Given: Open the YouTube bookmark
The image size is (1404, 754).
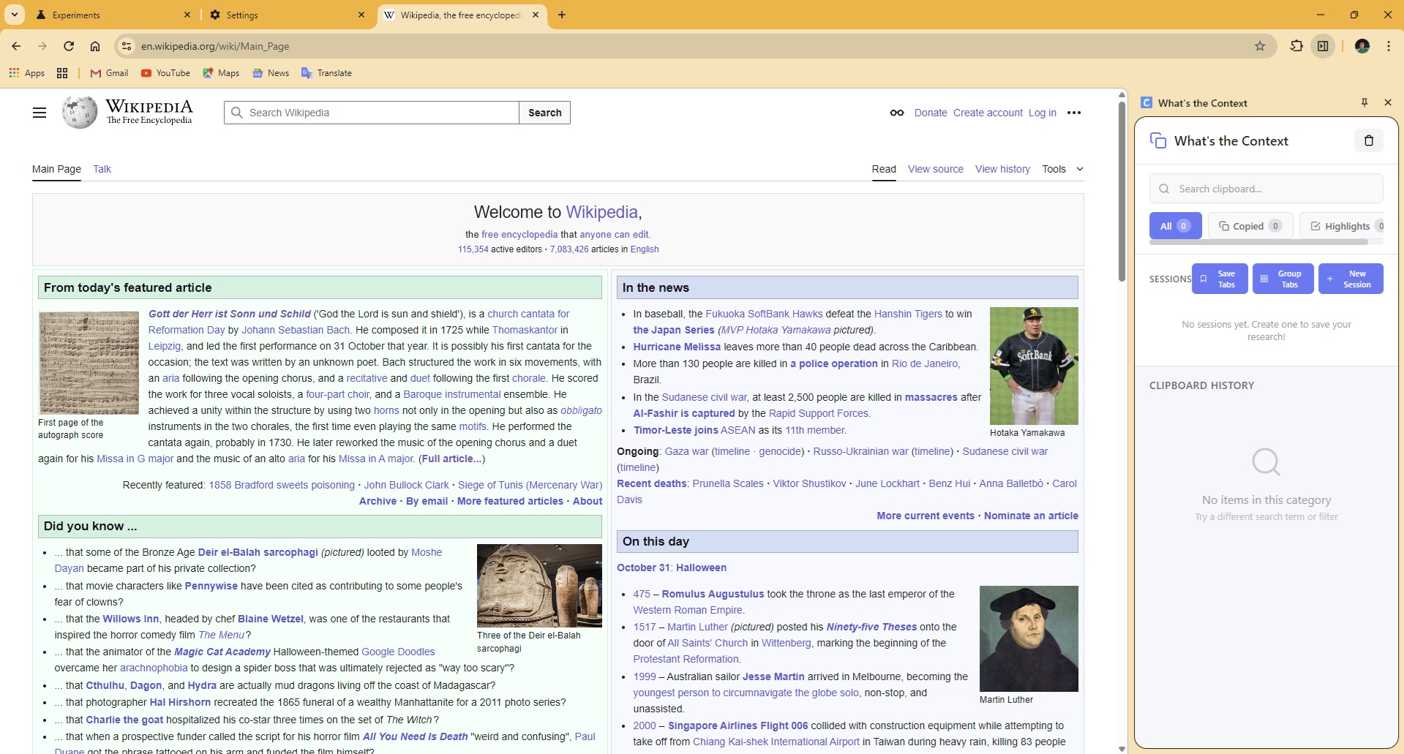Looking at the screenshot, I should tap(165, 73).
